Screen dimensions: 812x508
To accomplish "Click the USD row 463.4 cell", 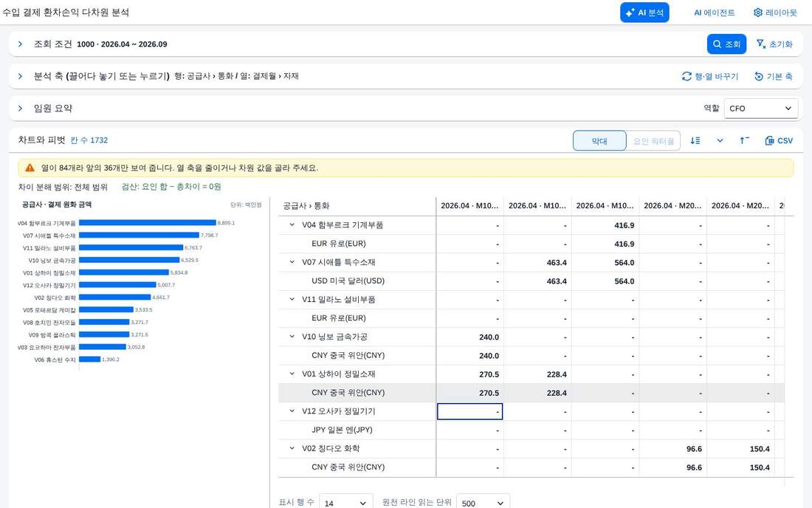I will pyautogui.click(x=537, y=281).
